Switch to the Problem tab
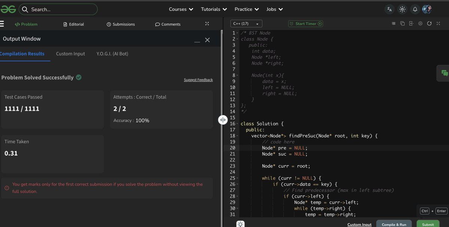The image size is (449, 227). (26, 24)
